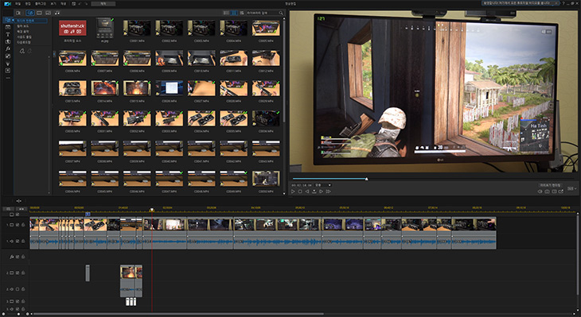Image resolution: width=581 pixels, height=317 pixels.
Task: Select the C0014.MP4 thumbnail
Action: pos(105,88)
